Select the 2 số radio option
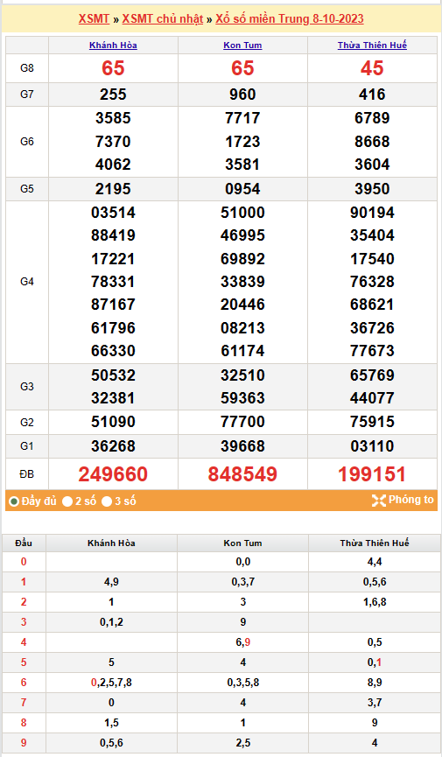The image size is (442, 757). pos(67,501)
